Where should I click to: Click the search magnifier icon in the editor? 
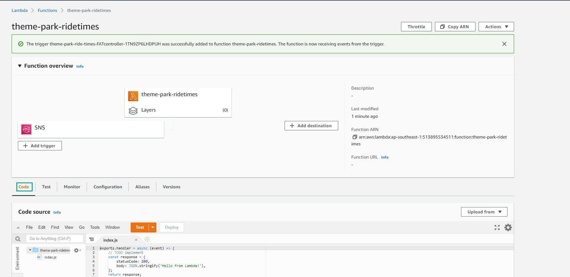18,239
